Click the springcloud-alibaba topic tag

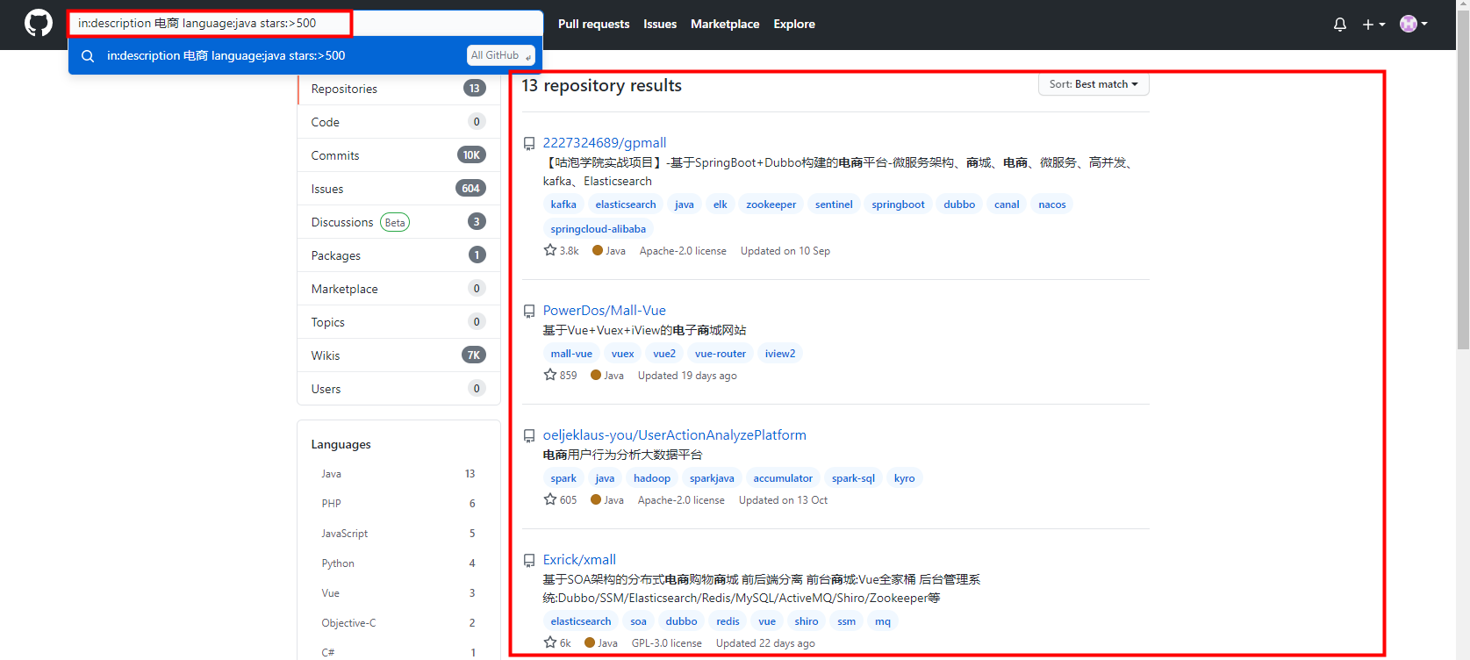(599, 229)
